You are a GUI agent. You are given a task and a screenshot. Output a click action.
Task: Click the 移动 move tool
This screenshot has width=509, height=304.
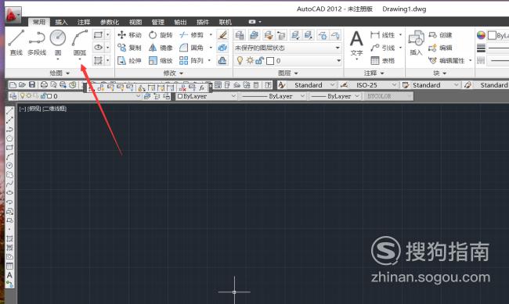[x=129, y=34]
